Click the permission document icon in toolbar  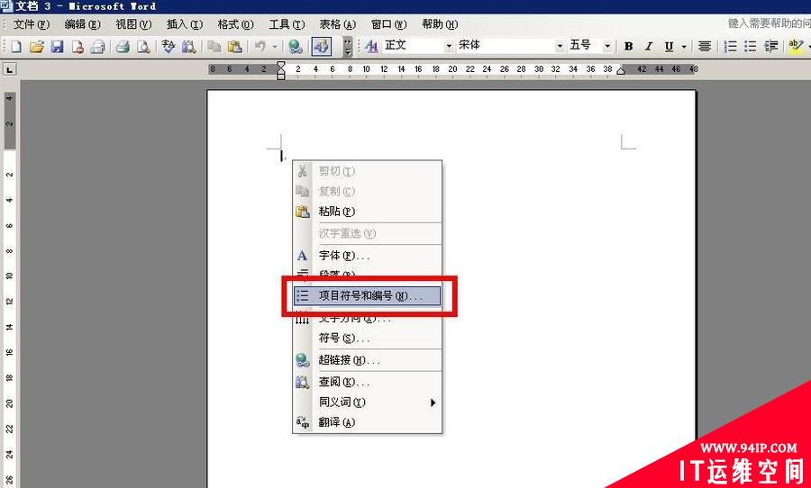(x=77, y=47)
